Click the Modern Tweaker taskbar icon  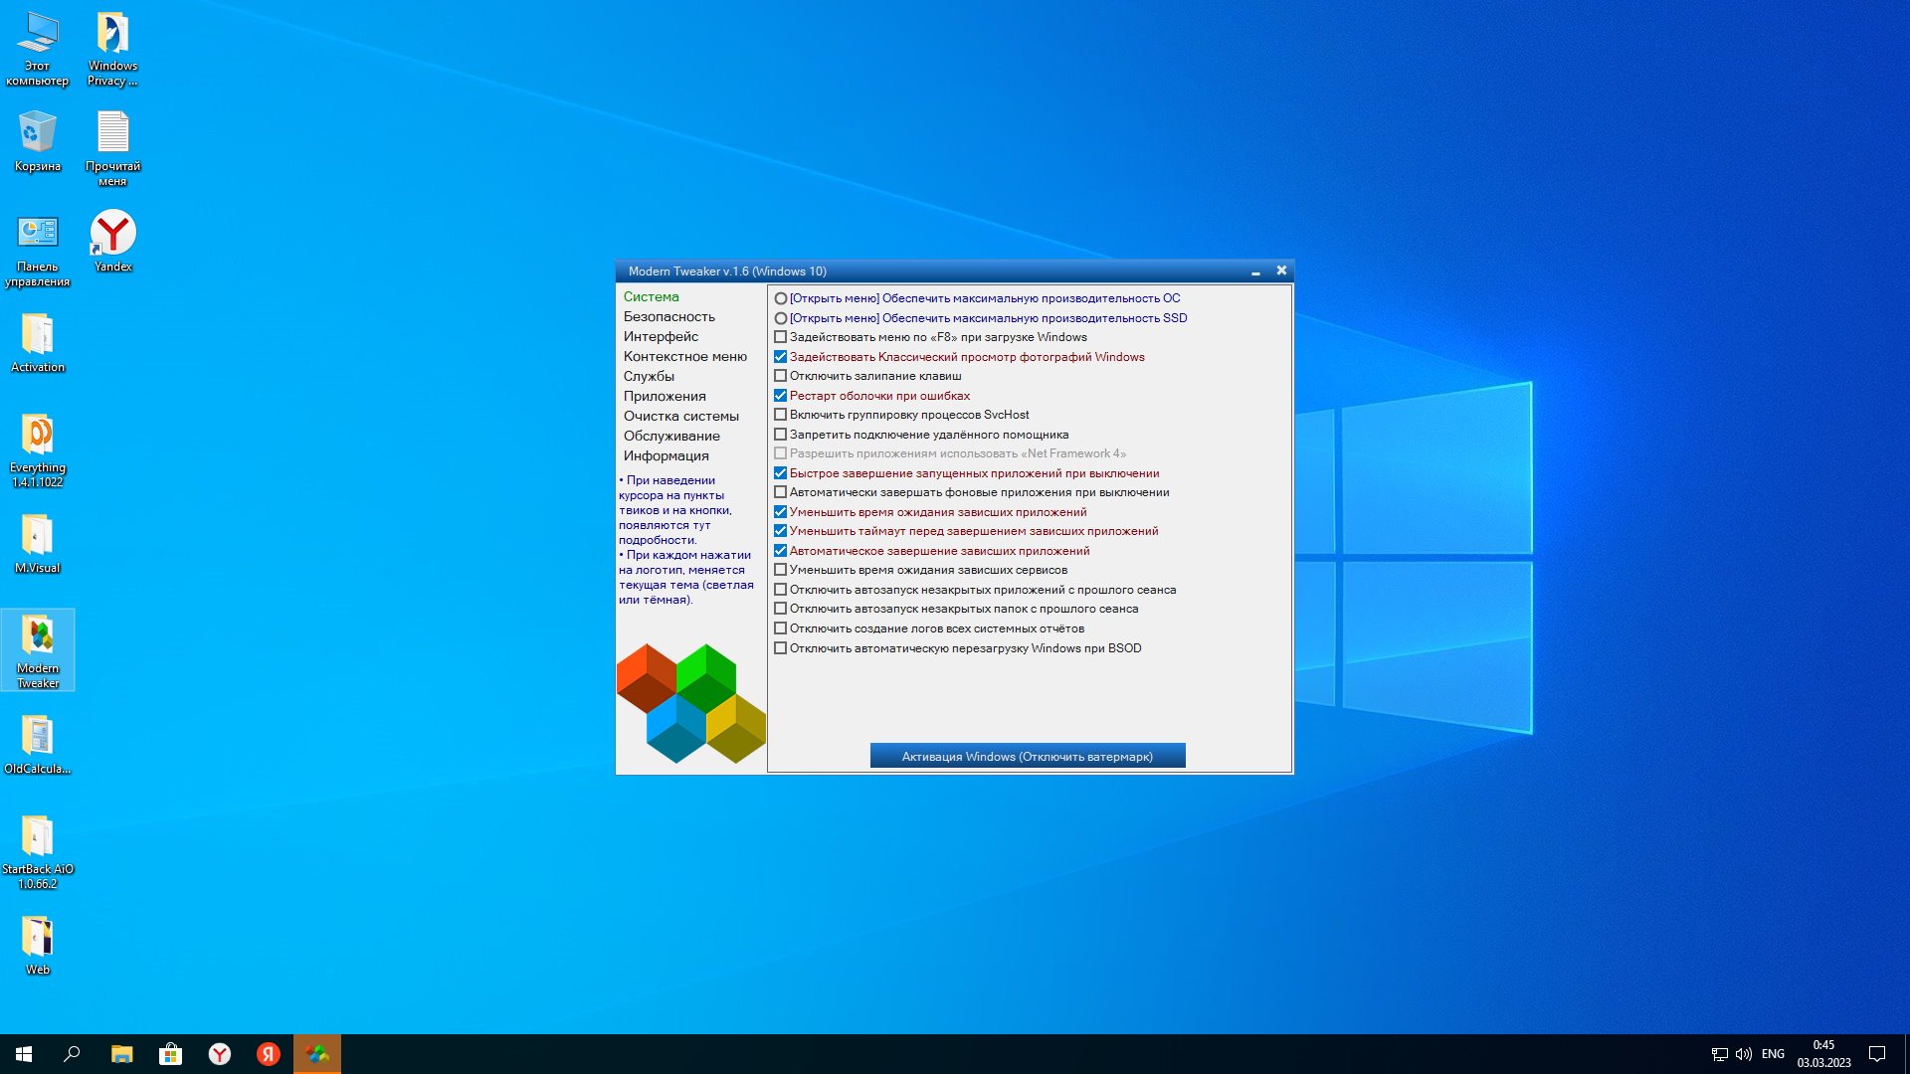(317, 1054)
